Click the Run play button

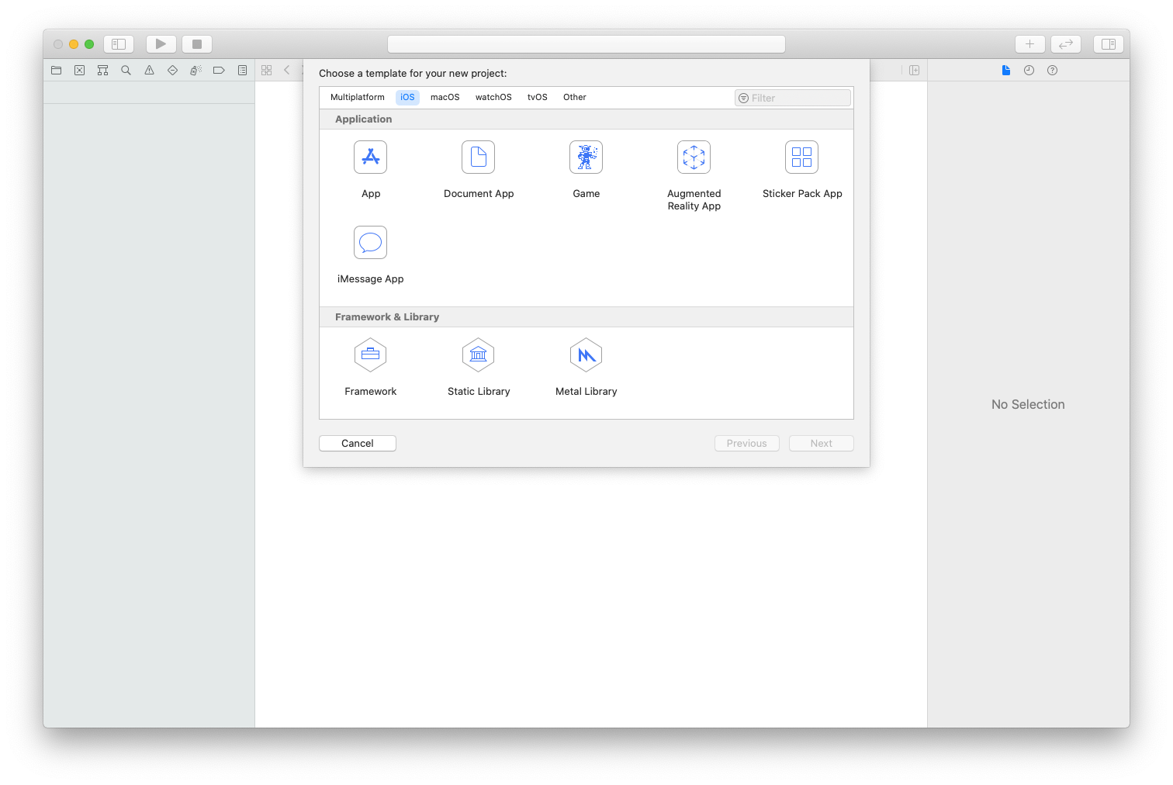161,44
